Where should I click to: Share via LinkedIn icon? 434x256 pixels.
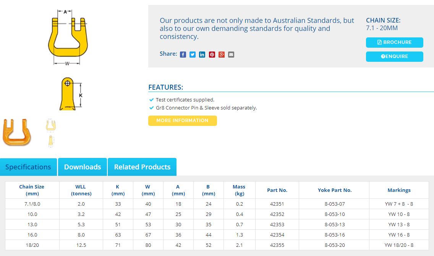tap(202, 55)
